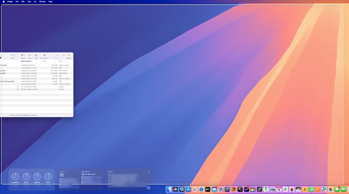This screenshot has height=194, width=349.
Task: Open Mail from the Dock
Action: 214,189
